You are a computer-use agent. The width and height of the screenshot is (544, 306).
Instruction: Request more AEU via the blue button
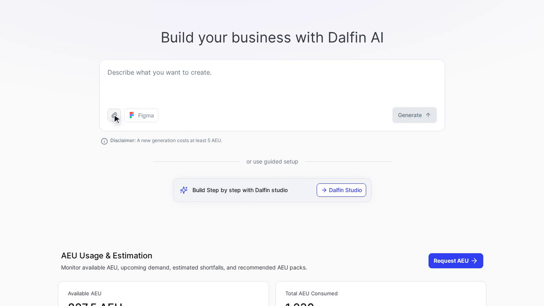click(456, 261)
